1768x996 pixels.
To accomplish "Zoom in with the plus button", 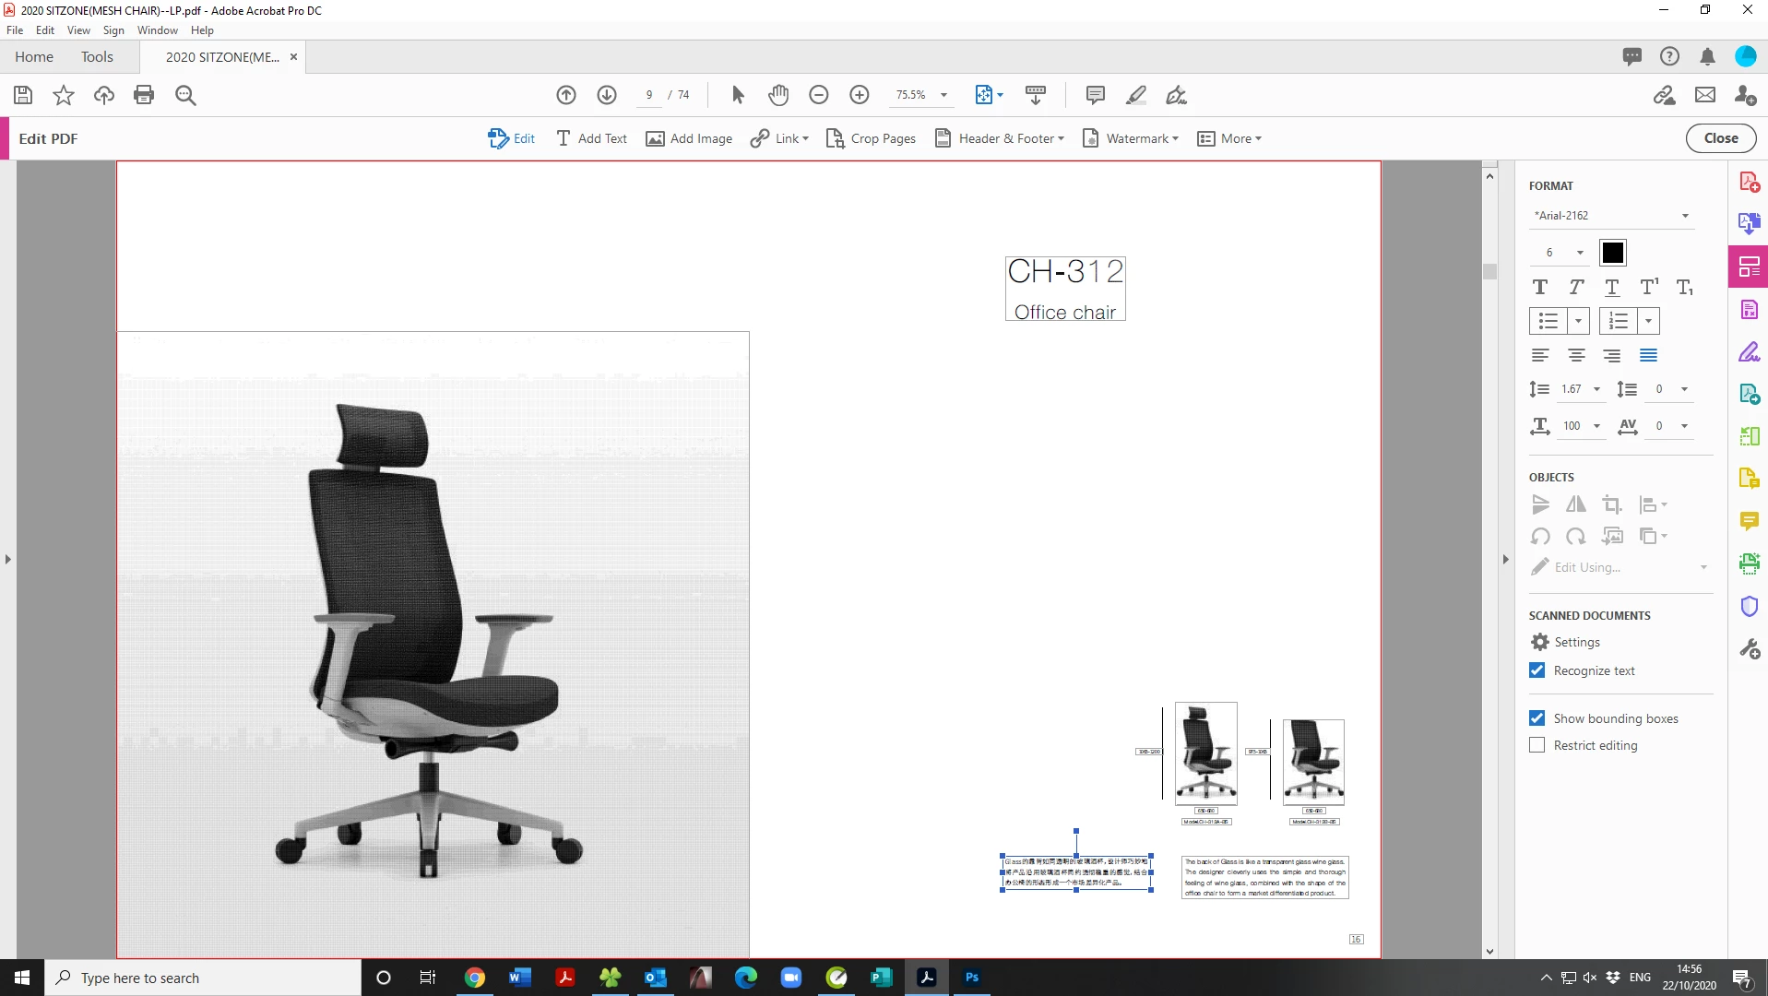I will pyautogui.click(x=860, y=95).
